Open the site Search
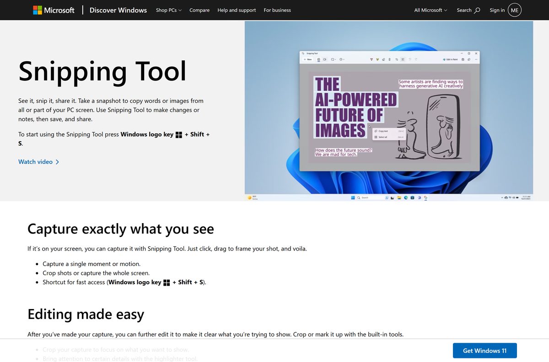 pyautogui.click(x=468, y=10)
